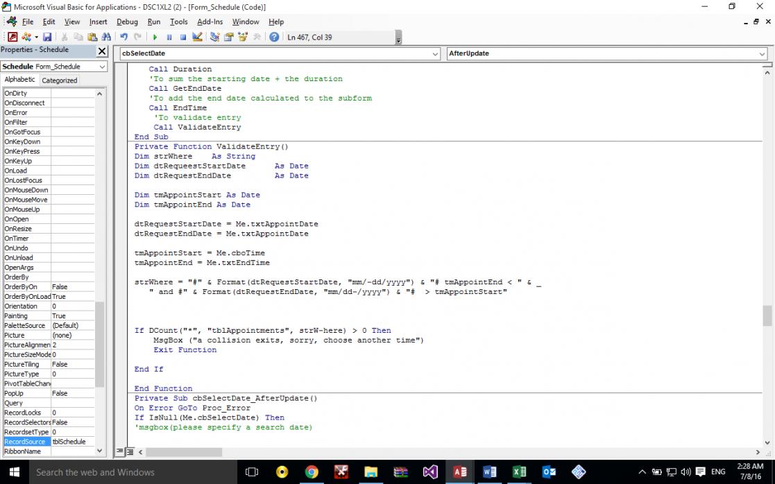Open the Project Explorer toolbar icon
775x484 pixels.
coord(214,37)
